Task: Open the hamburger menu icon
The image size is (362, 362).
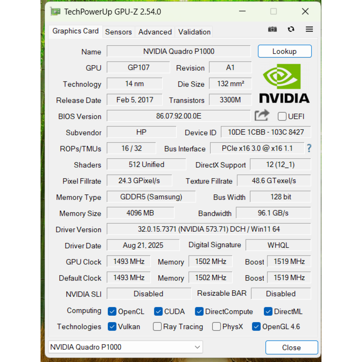Action: coord(309,29)
